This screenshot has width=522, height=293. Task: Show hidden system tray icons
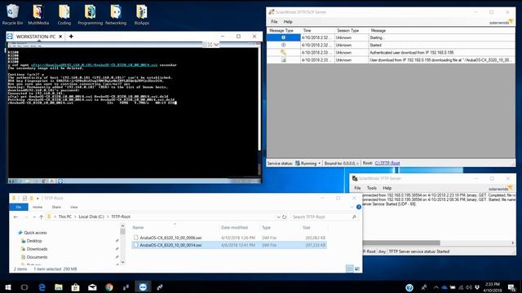pos(436,287)
